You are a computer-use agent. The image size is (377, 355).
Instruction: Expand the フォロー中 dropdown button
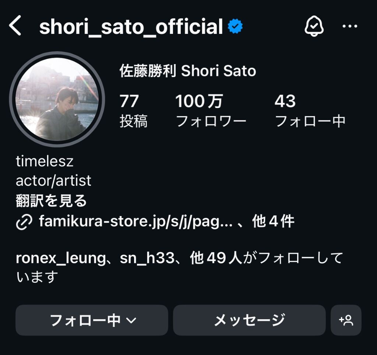(92, 320)
